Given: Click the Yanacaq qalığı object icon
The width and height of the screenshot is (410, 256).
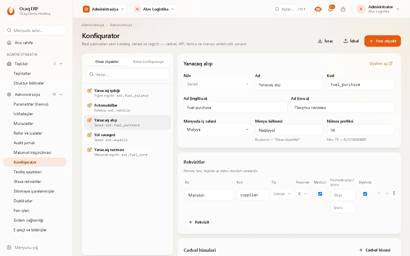Looking at the screenshot, I should 89,90.
